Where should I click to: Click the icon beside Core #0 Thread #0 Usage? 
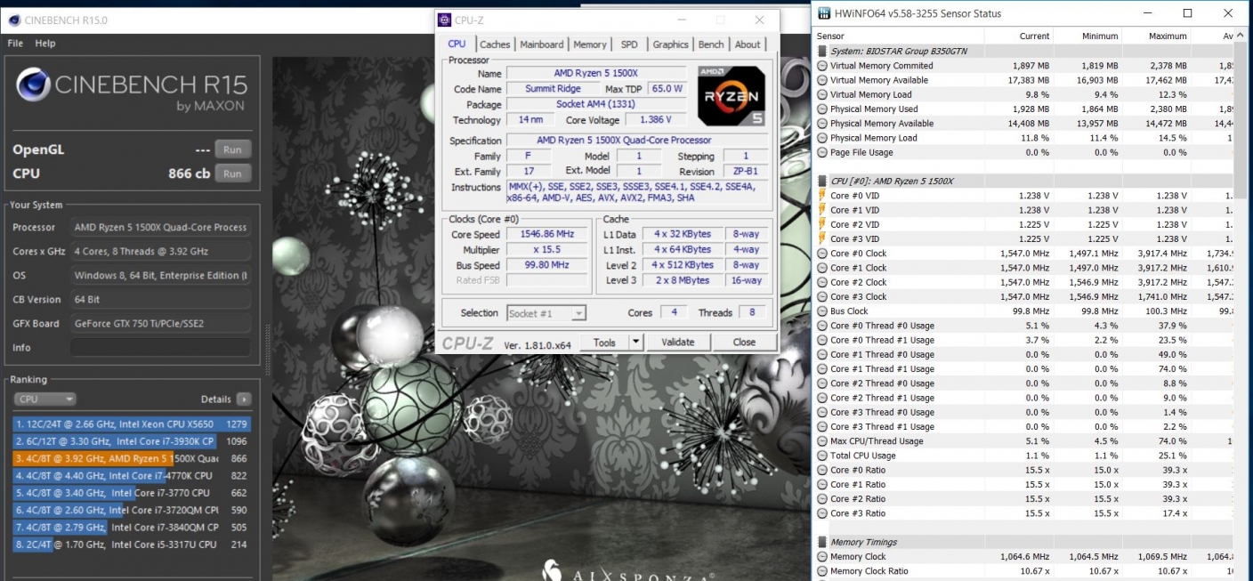[x=822, y=326]
